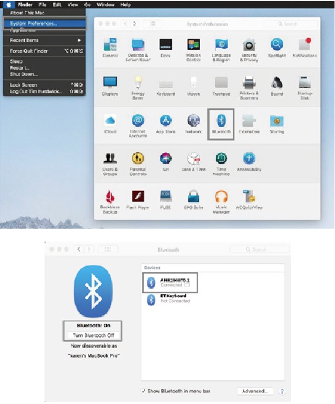Open Mission Control preferences

[x=194, y=50]
